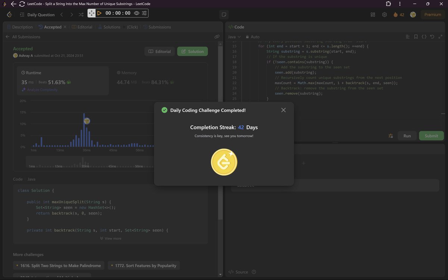Screen dimensions: 448x280
Task: Open the LeetCode home logo
Action: click(x=9, y=15)
